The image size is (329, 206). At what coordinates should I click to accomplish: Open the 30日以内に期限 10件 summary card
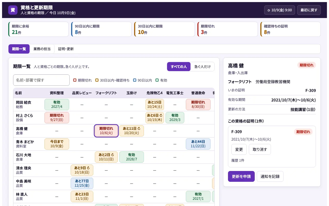pos(164,29)
